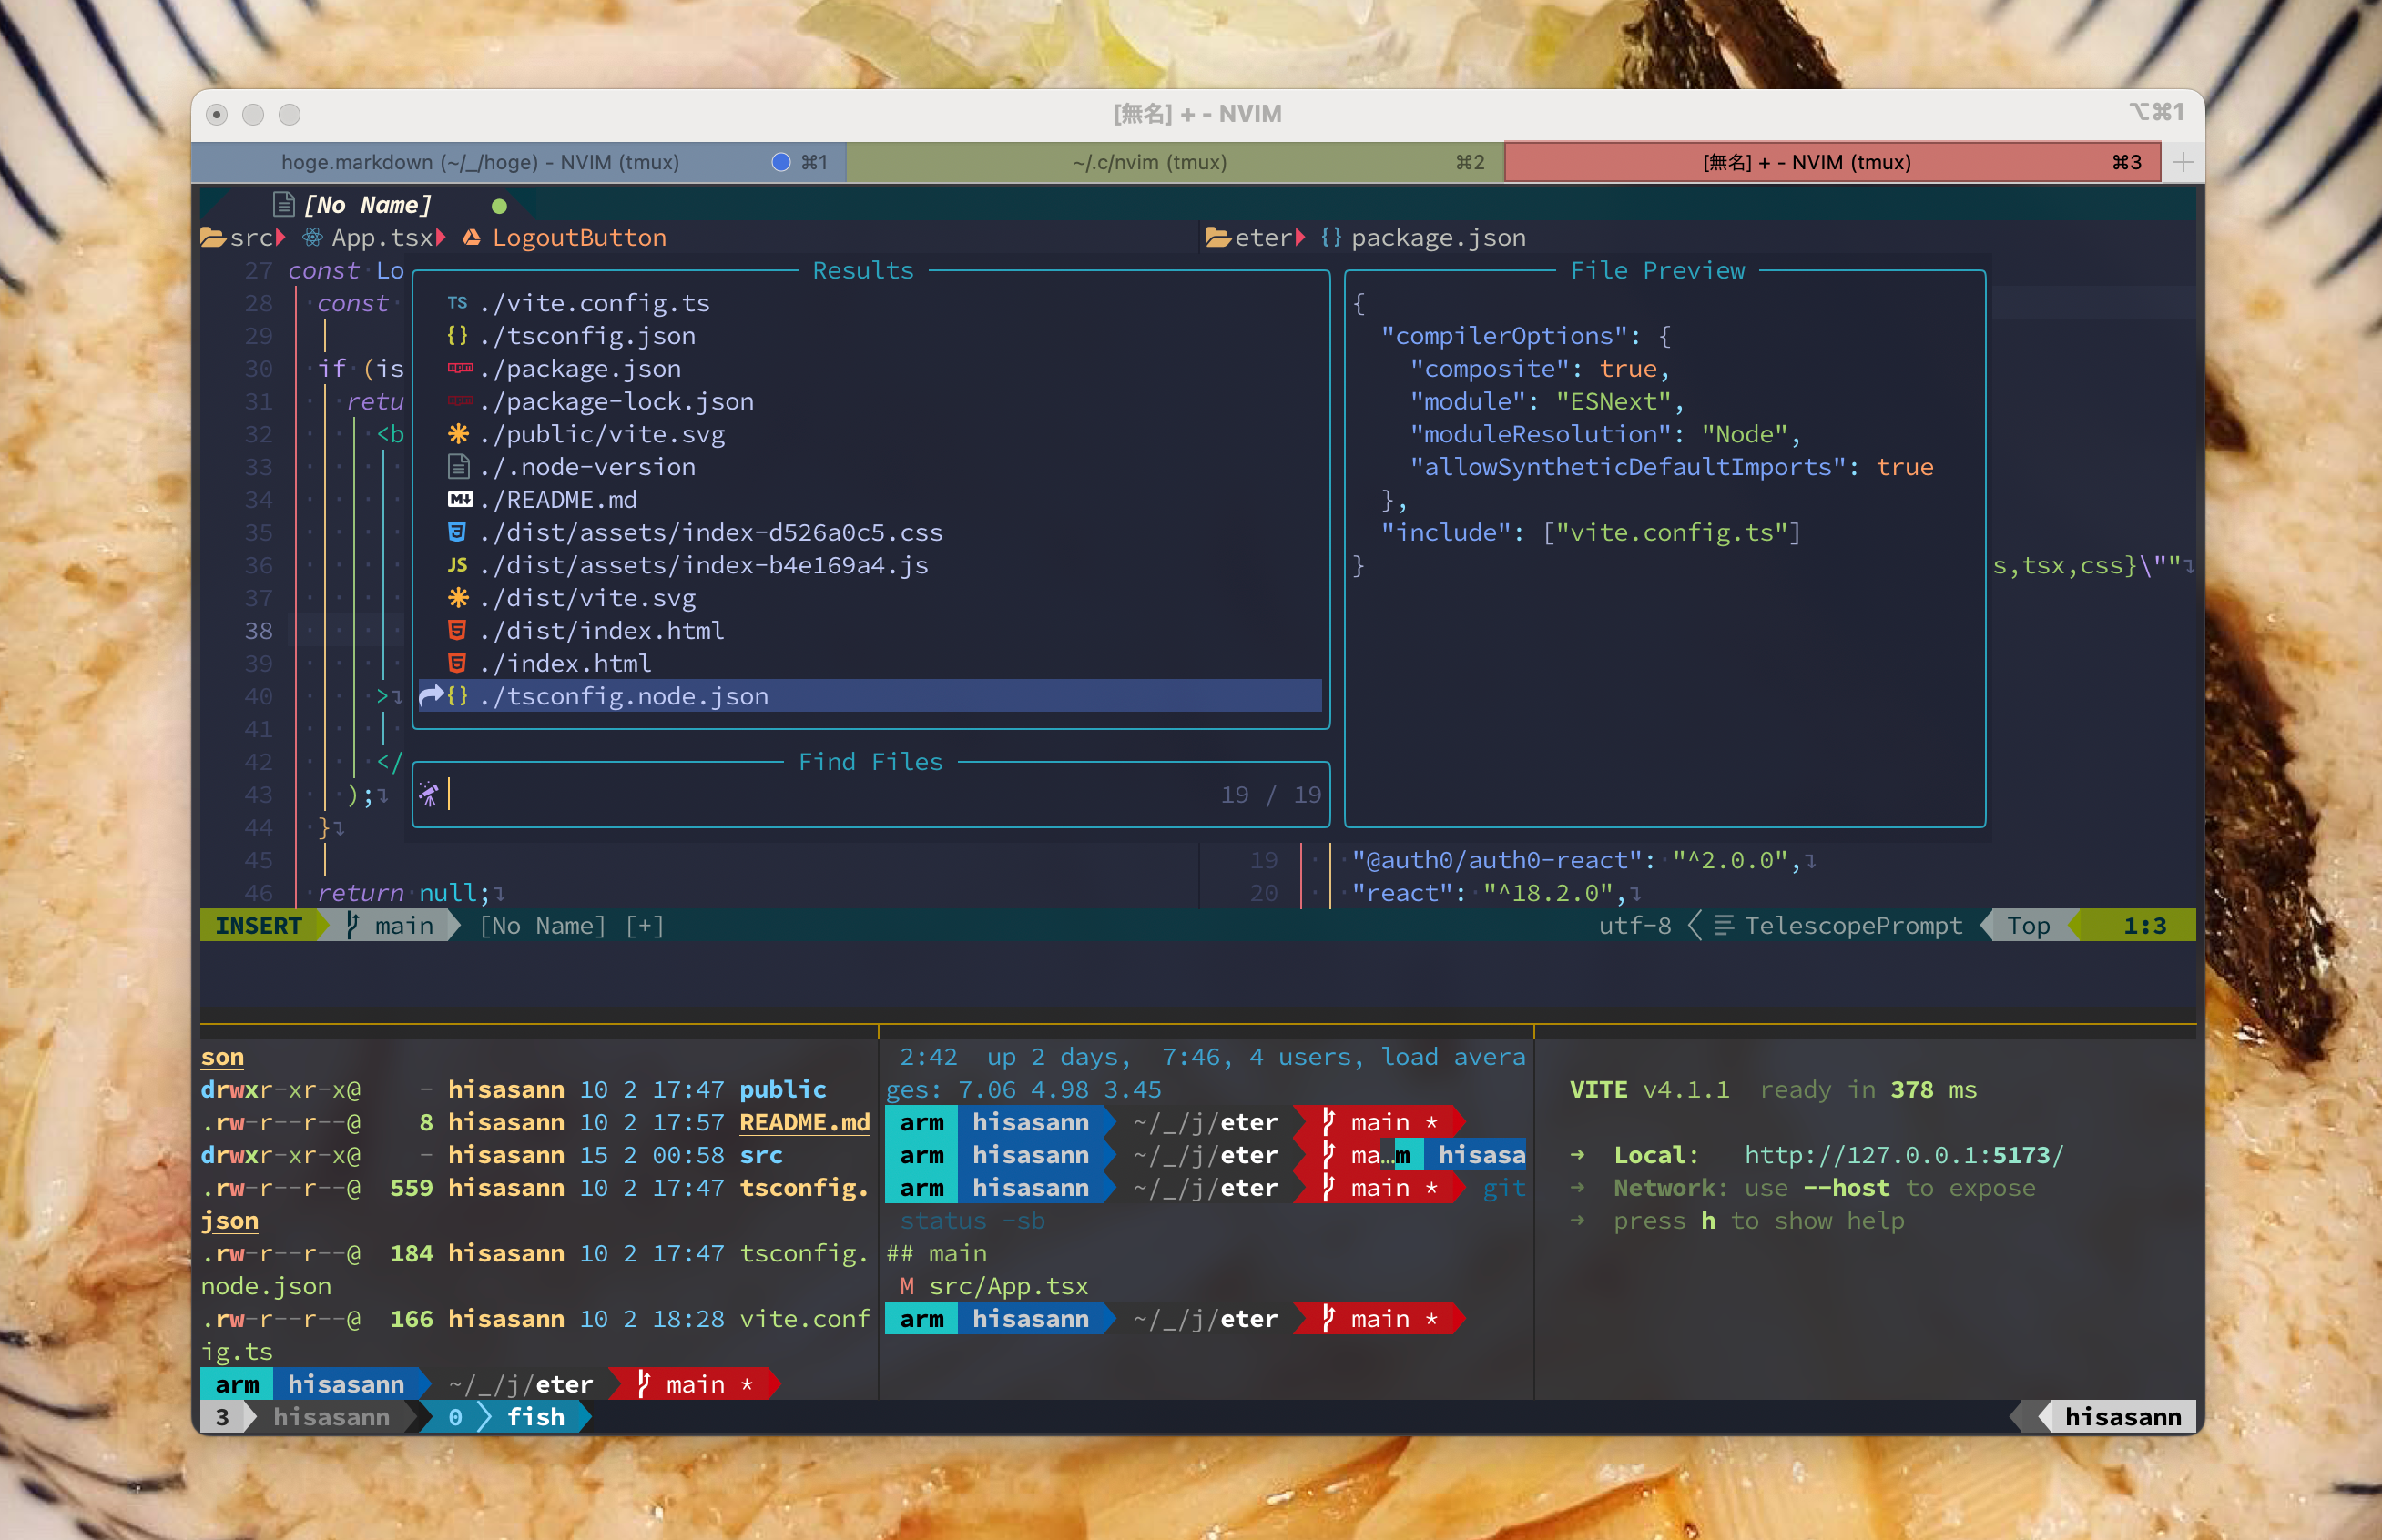Click JS icon beside index-b4e169a4.js
This screenshot has width=2382, height=1540.
457,564
